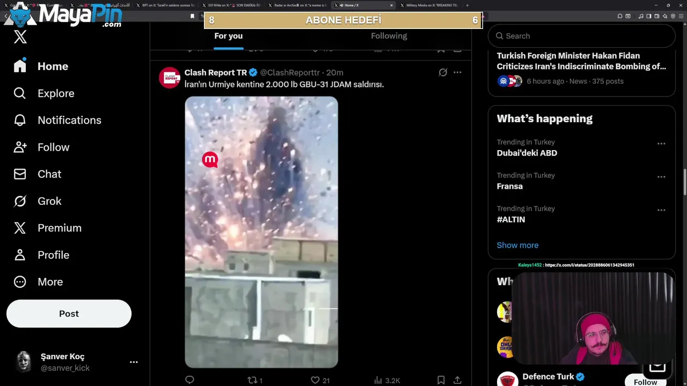Open the browser media control music icon
The height and width of the screenshot is (386, 687).
point(641,16)
